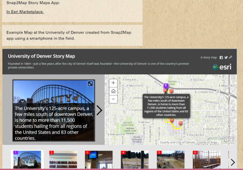Go to next photo with large arrow
Viewport: 243px width, 170px height.
tap(99, 110)
